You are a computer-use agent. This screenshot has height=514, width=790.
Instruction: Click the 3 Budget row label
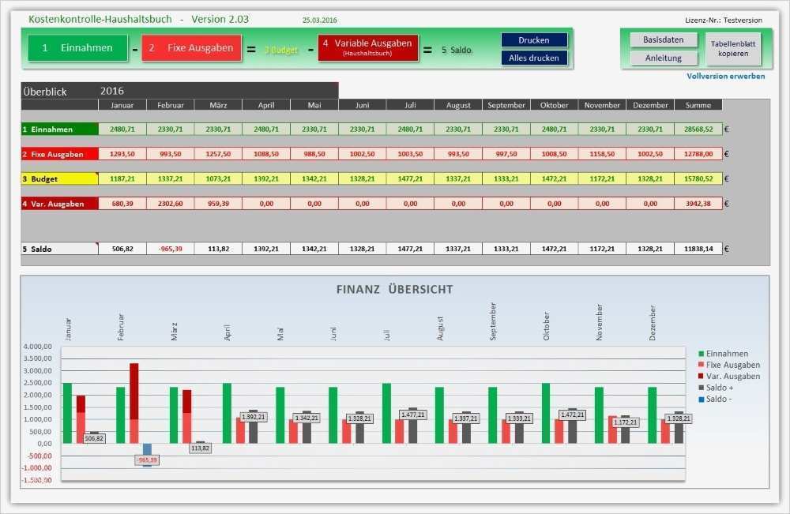pos(47,179)
